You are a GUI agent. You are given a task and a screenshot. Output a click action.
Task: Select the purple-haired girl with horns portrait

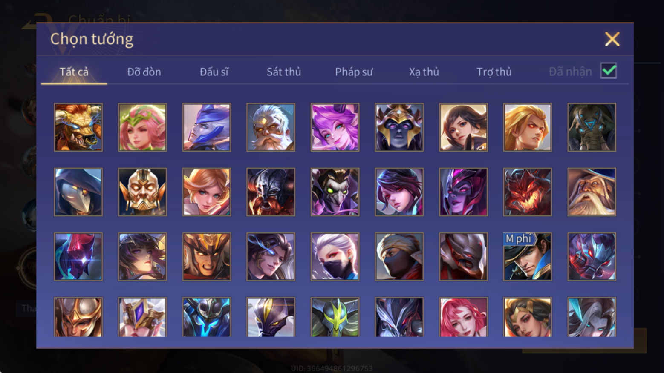(335, 127)
